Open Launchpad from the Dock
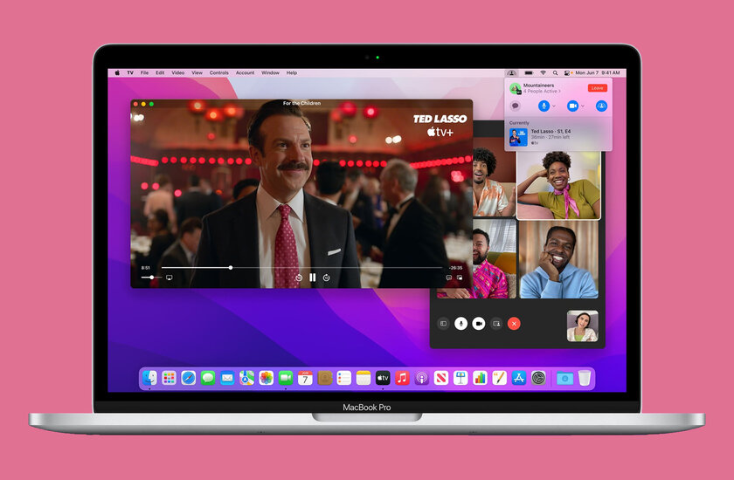Viewport: 734px width, 480px height. (169, 378)
